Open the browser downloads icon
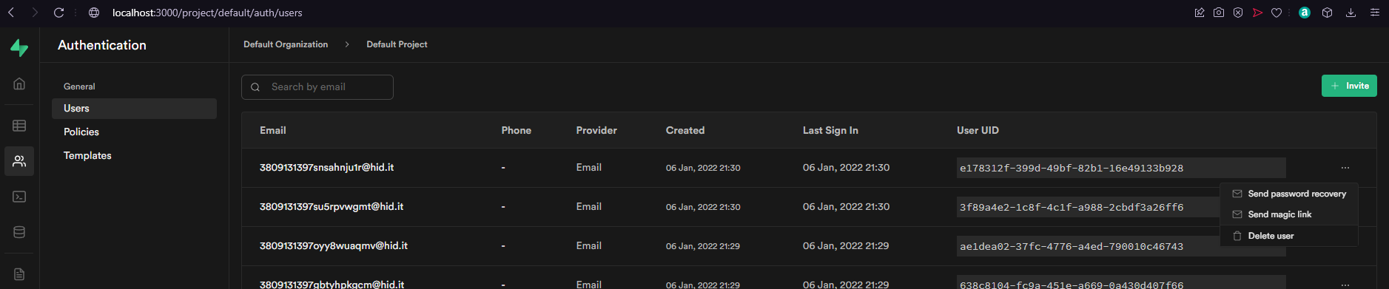Screen dimensions: 1389x289 pyautogui.click(x=1351, y=13)
